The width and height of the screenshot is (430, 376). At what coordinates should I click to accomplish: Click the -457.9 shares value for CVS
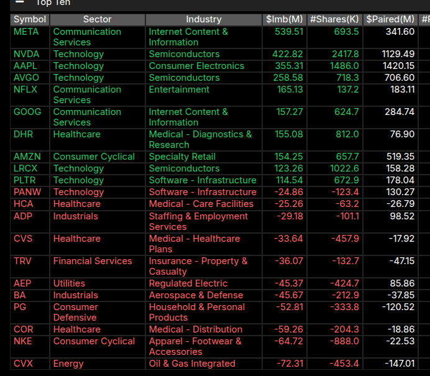(345, 239)
